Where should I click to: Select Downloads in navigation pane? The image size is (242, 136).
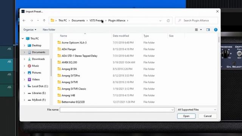click(x=38, y=59)
